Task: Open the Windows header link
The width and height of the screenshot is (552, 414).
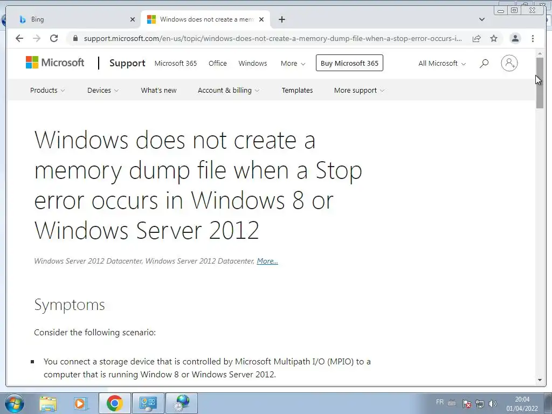Action: point(252,64)
